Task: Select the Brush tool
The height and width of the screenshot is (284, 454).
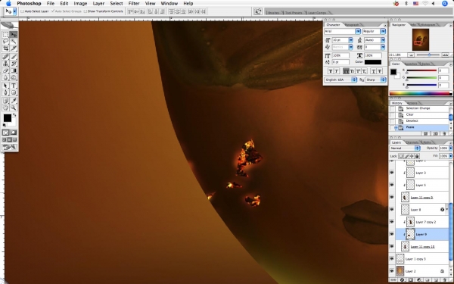Action: point(14,57)
